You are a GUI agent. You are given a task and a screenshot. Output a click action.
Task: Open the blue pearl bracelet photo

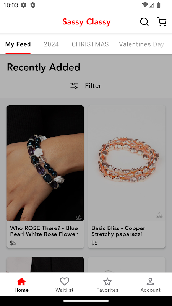coord(45,163)
